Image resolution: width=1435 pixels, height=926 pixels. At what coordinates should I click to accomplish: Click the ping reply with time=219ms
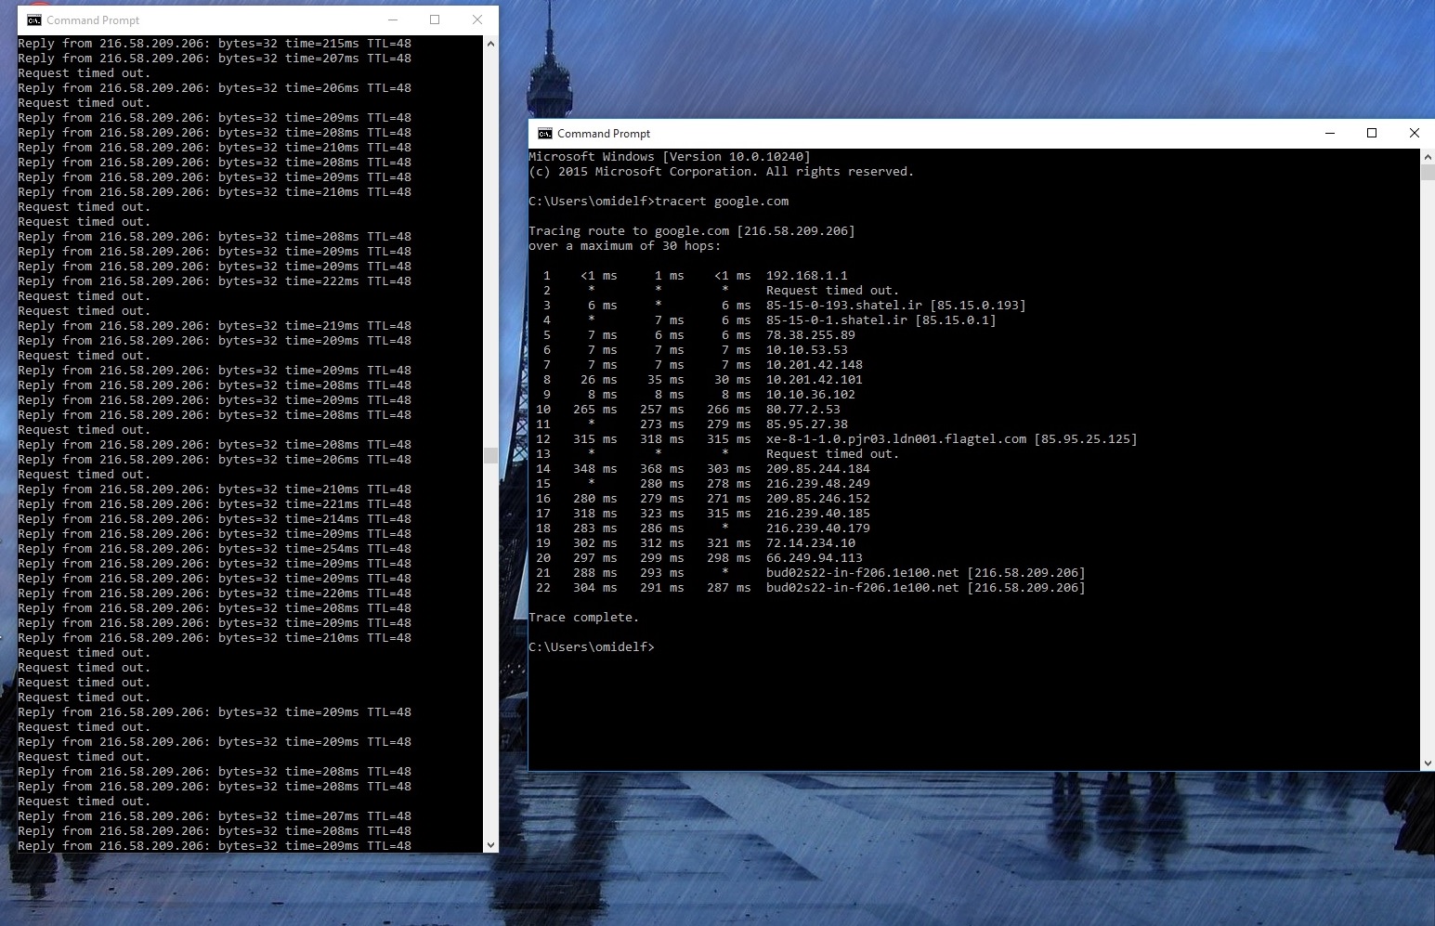tap(215, 326)
